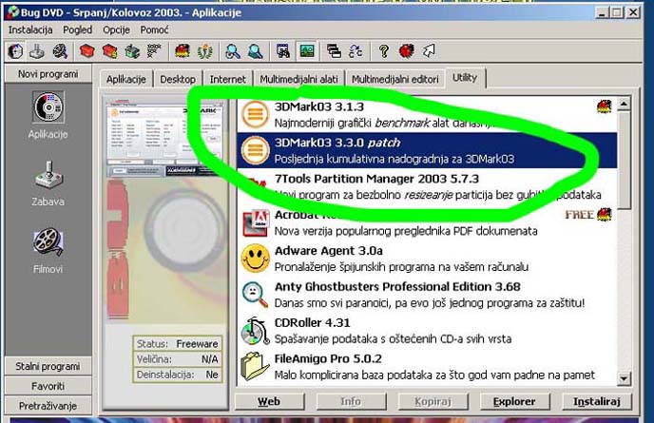Image resolution: width=654 pixels, height=423 pixels.
Task: Click the Kopiraj button
Action: [x=433, y=402]
